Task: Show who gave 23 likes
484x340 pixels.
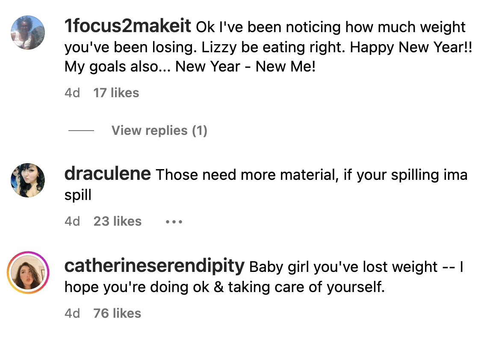Action: tap(117, 221)
